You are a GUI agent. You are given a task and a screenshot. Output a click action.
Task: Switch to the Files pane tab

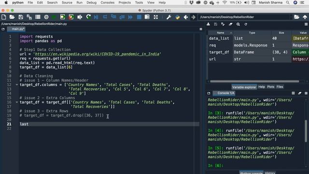(x=280, y=87)
